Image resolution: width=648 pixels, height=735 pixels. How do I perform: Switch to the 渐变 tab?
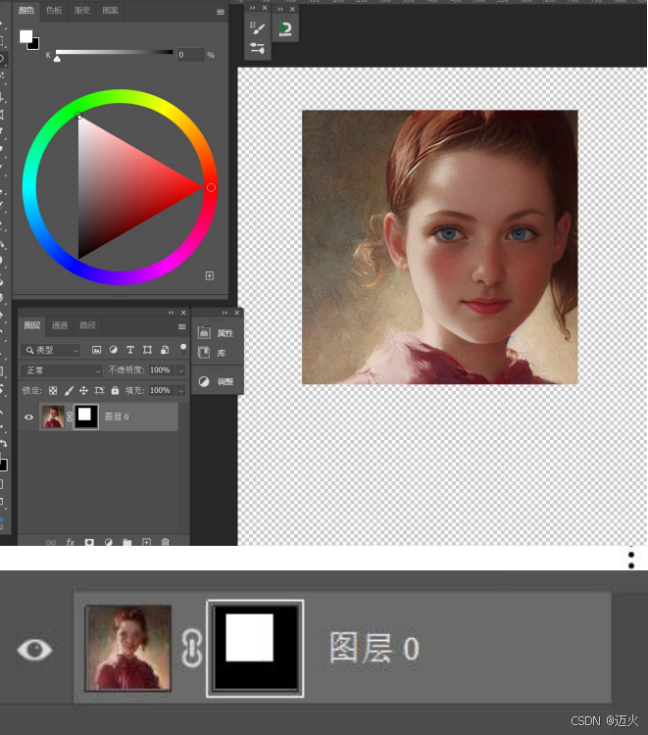(x=82, y=11)
